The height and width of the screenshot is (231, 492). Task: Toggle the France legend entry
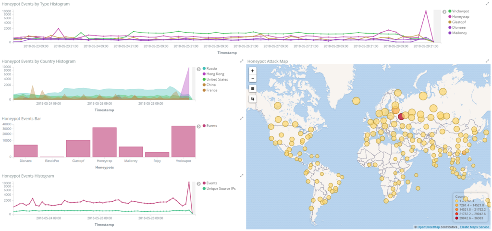pos(210,90)
